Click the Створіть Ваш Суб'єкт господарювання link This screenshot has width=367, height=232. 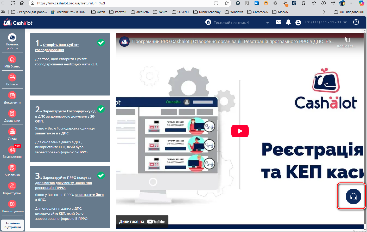click(x=61, y=45)
